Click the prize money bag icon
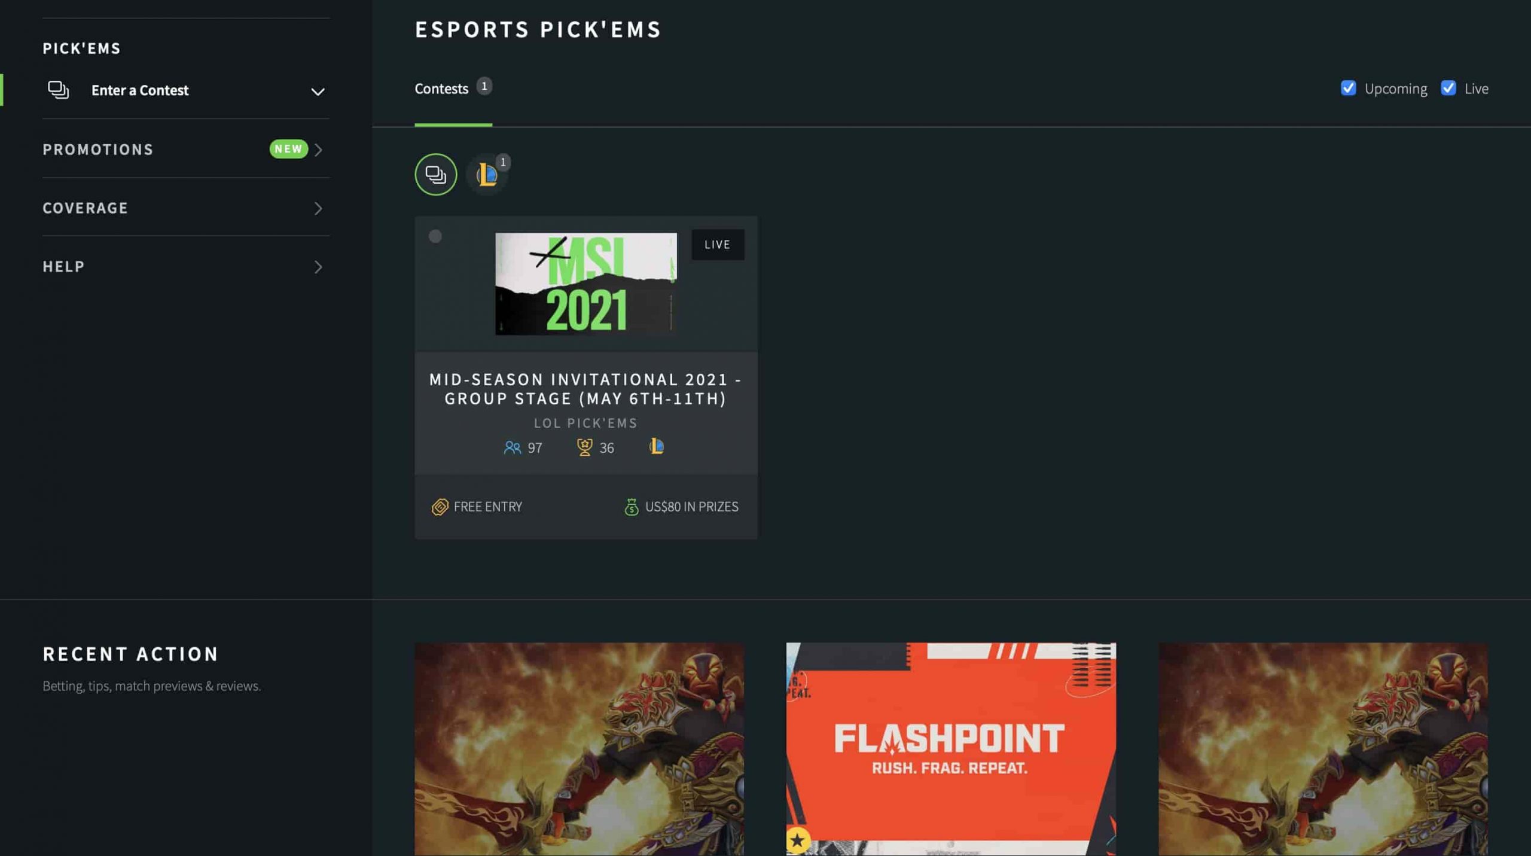This screenshot has width=1531, height=856. pos(631,507)
